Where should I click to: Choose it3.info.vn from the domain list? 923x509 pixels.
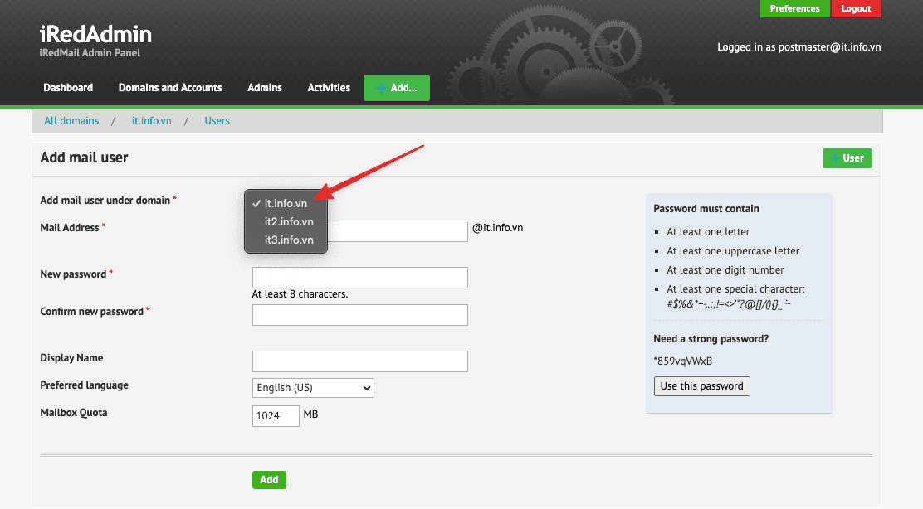point(288,240)
